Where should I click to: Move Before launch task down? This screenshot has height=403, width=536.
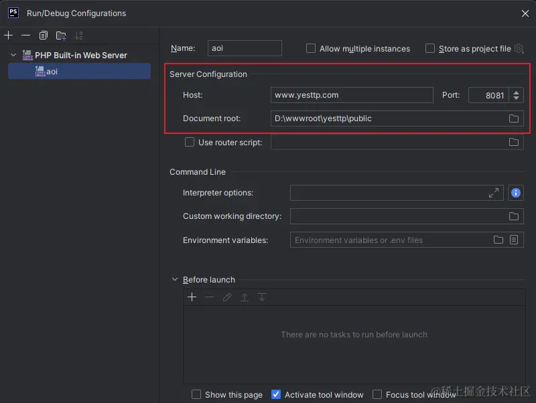(x=262, y=297)
